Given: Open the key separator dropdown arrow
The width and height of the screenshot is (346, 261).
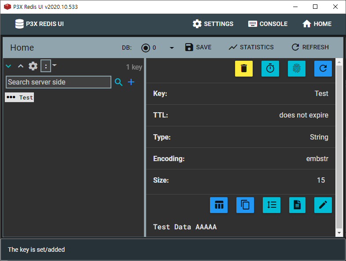Looking at the screenshot, I should pos(54,65).
